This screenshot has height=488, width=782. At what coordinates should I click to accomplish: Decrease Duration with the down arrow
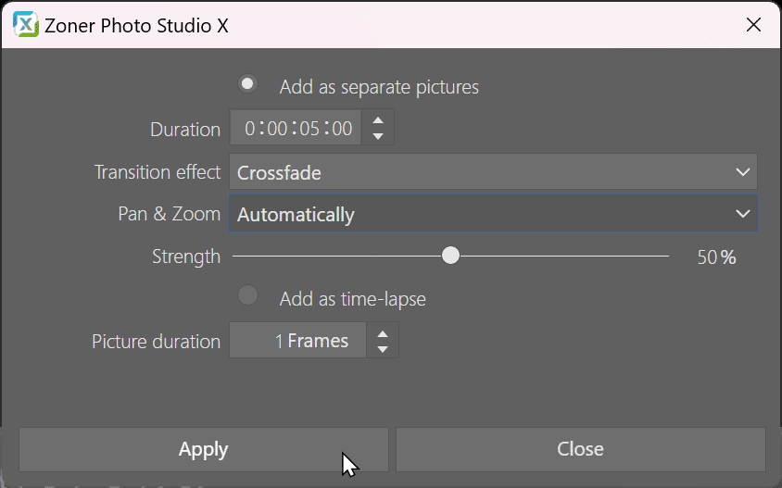[378, 137]
